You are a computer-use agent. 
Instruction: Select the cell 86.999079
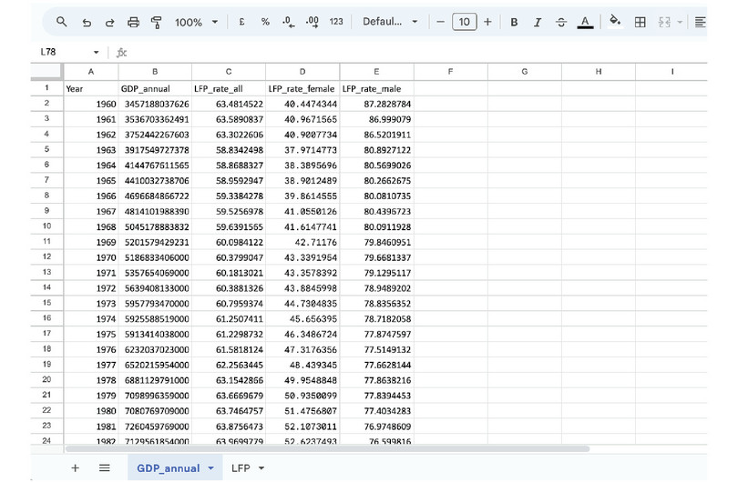tap(376, 119)
